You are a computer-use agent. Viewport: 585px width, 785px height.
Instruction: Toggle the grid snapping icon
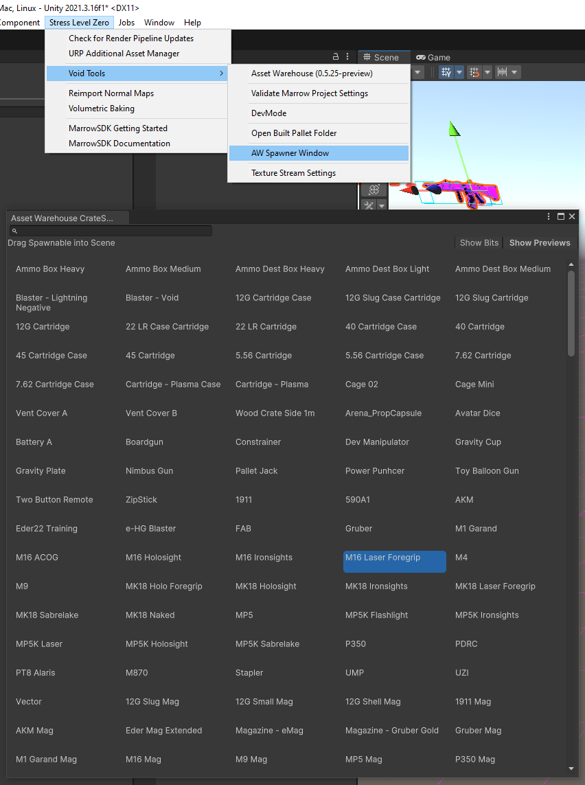pyautogui.click(x=474, y=72)
